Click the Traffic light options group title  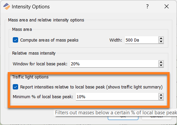pyautogui.click(x=30, y=77)
